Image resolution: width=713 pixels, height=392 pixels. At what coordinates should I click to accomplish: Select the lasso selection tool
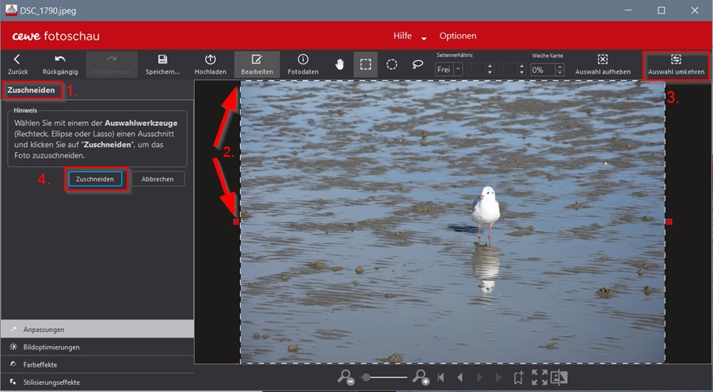pyautogui.click(x=418, y=65)
